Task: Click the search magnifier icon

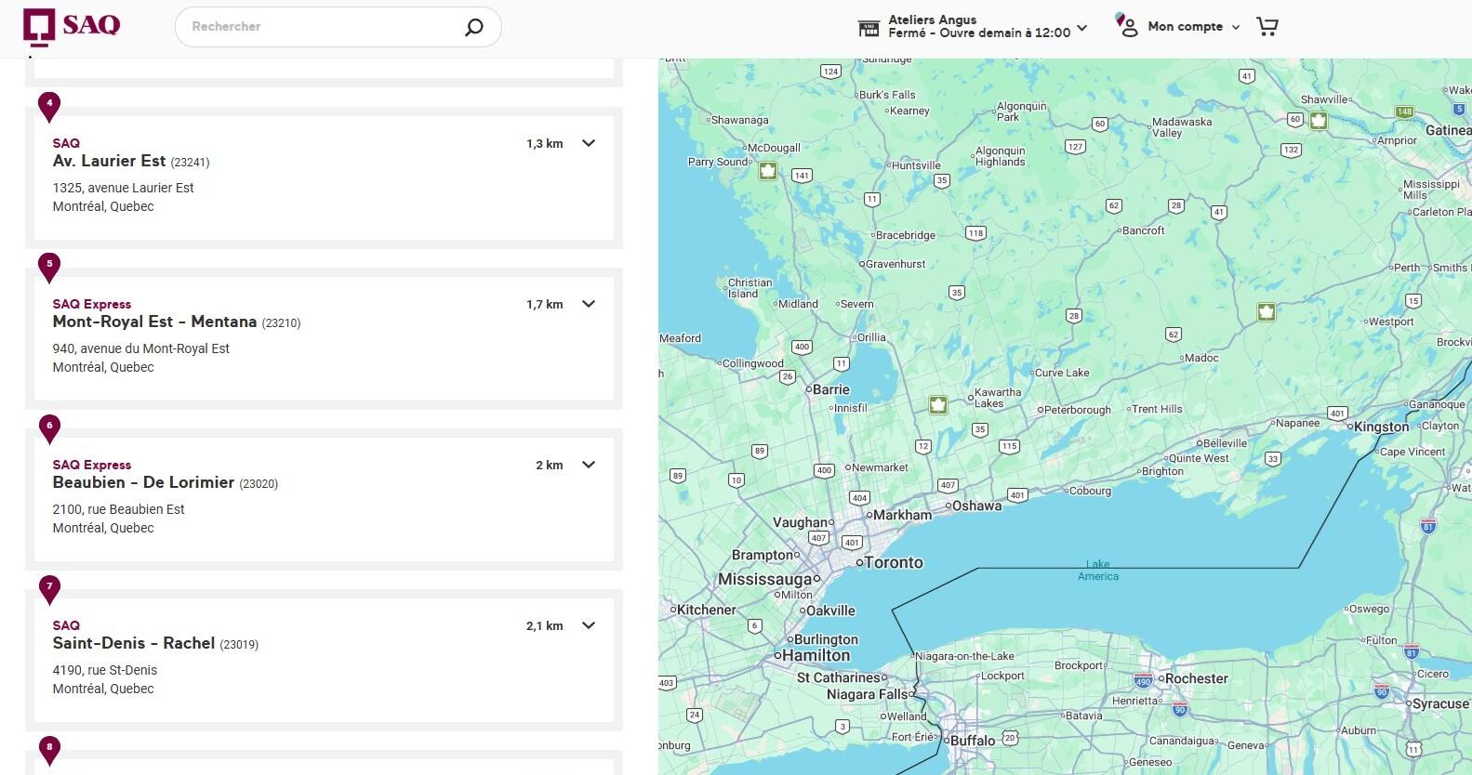Action: (x=474, y=27)
